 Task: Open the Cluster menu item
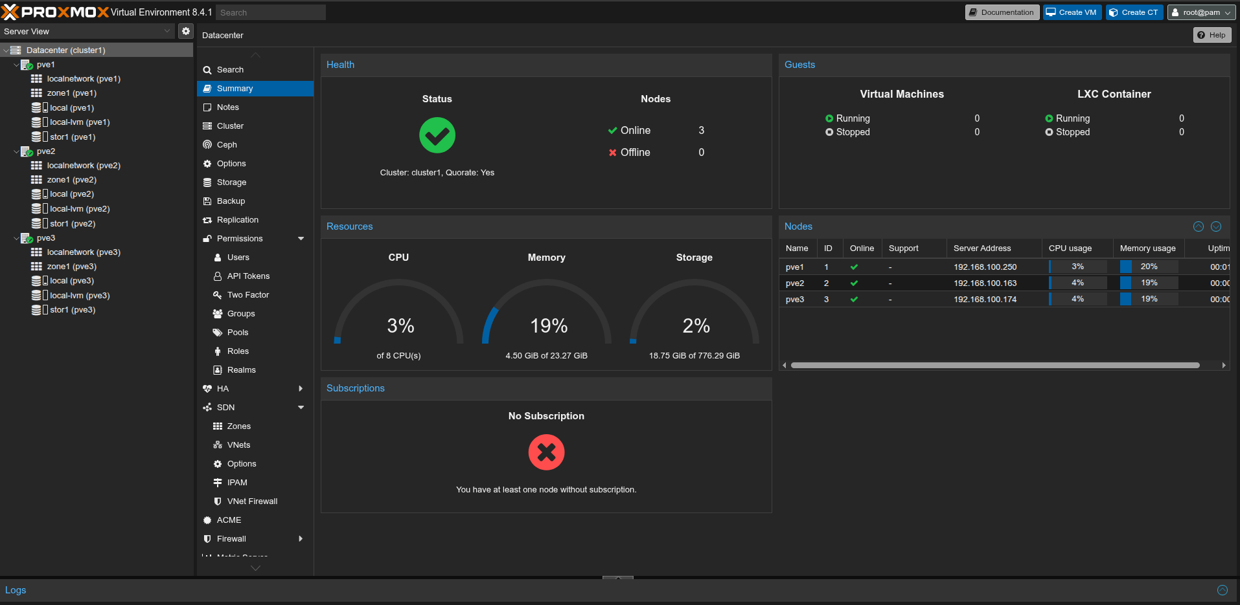(x=230, y=126)
